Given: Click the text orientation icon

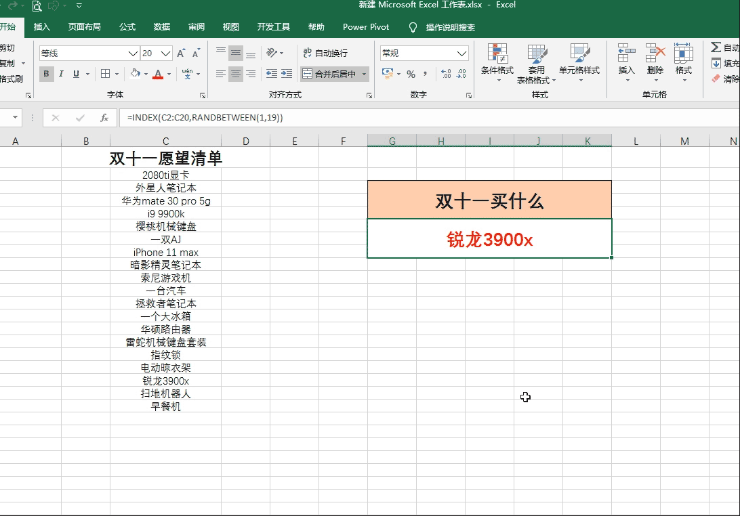Looking at the screenshot, I should (x=272, y=53).
